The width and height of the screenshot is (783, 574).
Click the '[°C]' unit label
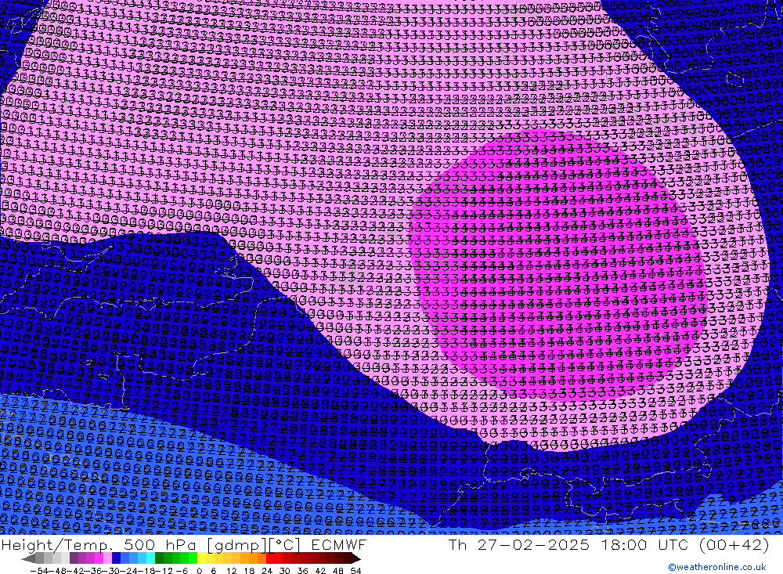point(285,544)
